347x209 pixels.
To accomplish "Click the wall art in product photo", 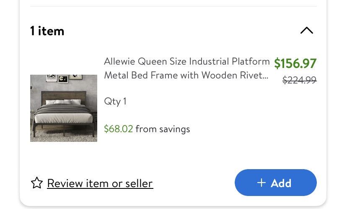I will (x=63, y=78).
